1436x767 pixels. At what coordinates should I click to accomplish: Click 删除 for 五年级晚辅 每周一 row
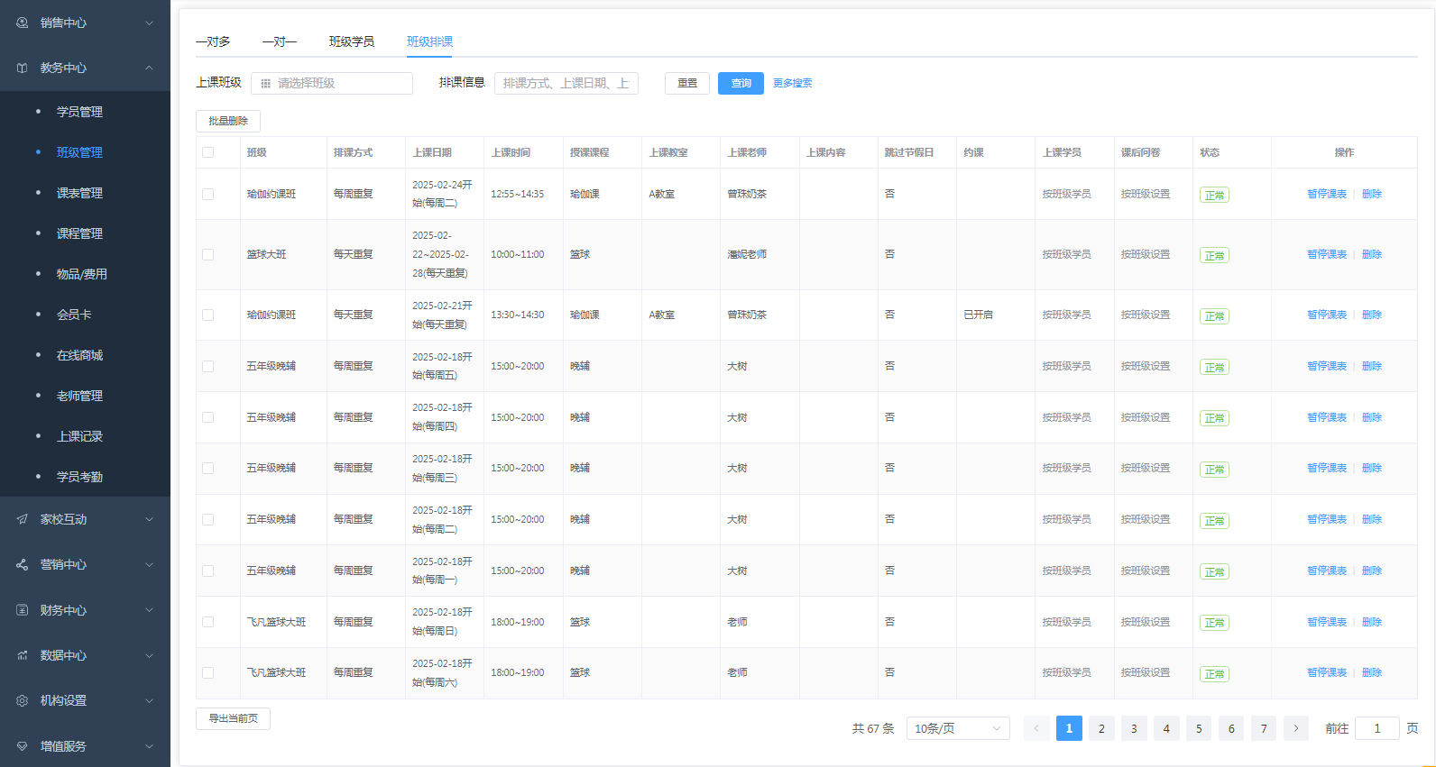coord(1372,571)
